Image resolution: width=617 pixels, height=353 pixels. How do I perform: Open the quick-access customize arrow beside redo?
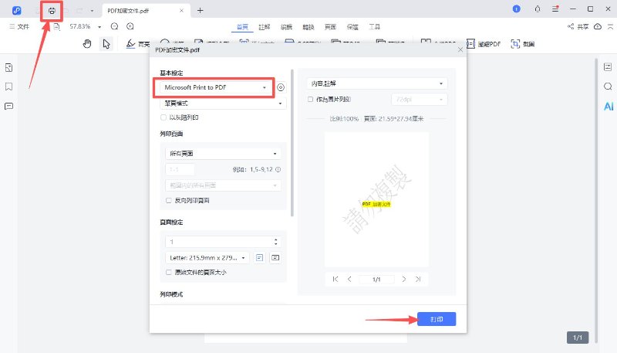(92, 11)
